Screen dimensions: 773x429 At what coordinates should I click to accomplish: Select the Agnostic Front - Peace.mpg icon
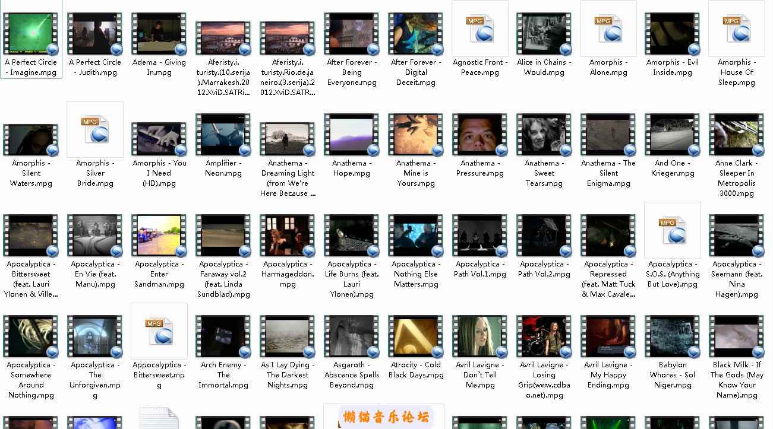click(480, 28)
